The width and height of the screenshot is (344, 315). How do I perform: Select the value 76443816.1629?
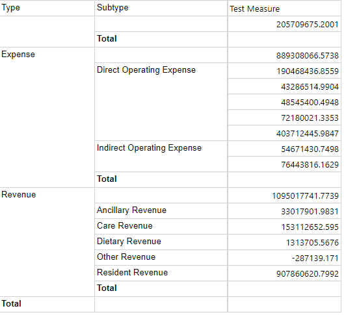pos(310,165)
